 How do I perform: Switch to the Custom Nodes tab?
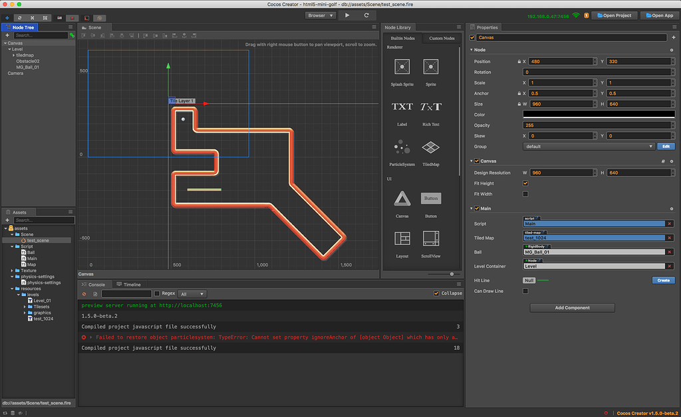(x=442, y=38)
